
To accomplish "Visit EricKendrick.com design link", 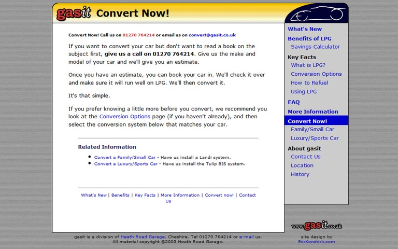I will (316, 242).
